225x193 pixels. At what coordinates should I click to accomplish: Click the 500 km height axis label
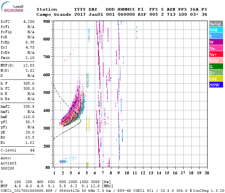[x=47, y=92]
